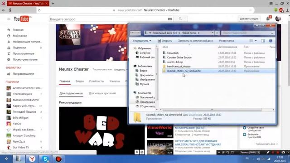This screenshot has height=163, width=290.
Task: Open the address bar history dropdown
Action: point(213,33)
